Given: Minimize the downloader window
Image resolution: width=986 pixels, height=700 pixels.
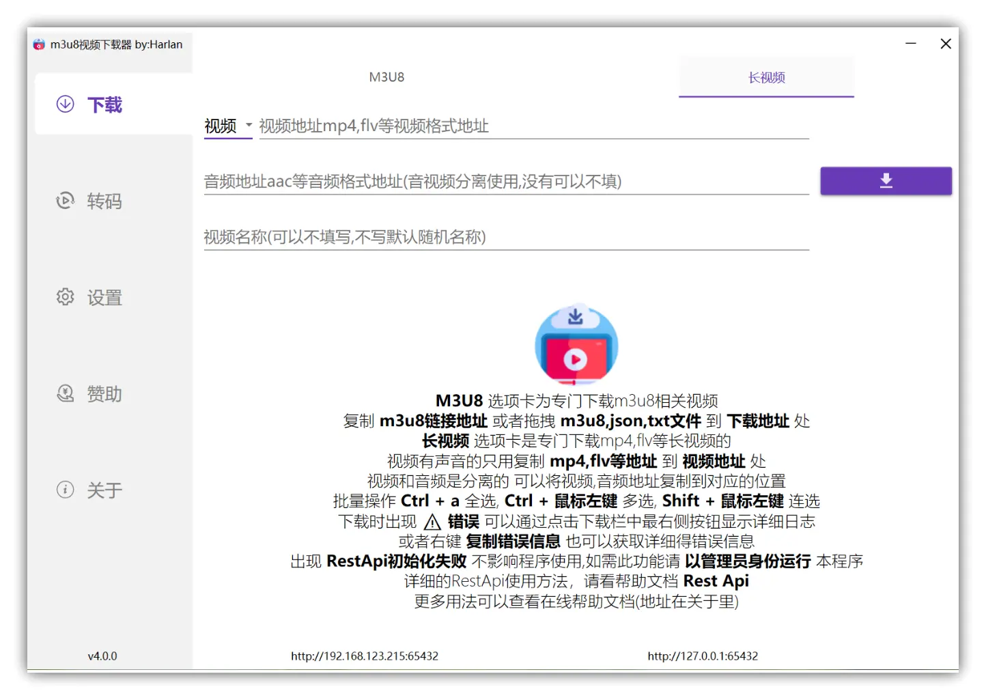Looking at the screenshot, I should (x=910, y=44).
